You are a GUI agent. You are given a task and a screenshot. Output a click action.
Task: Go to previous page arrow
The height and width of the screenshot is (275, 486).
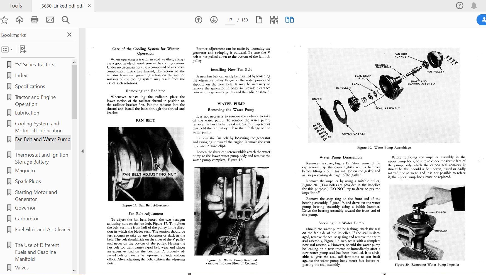[x=199, y=20]
